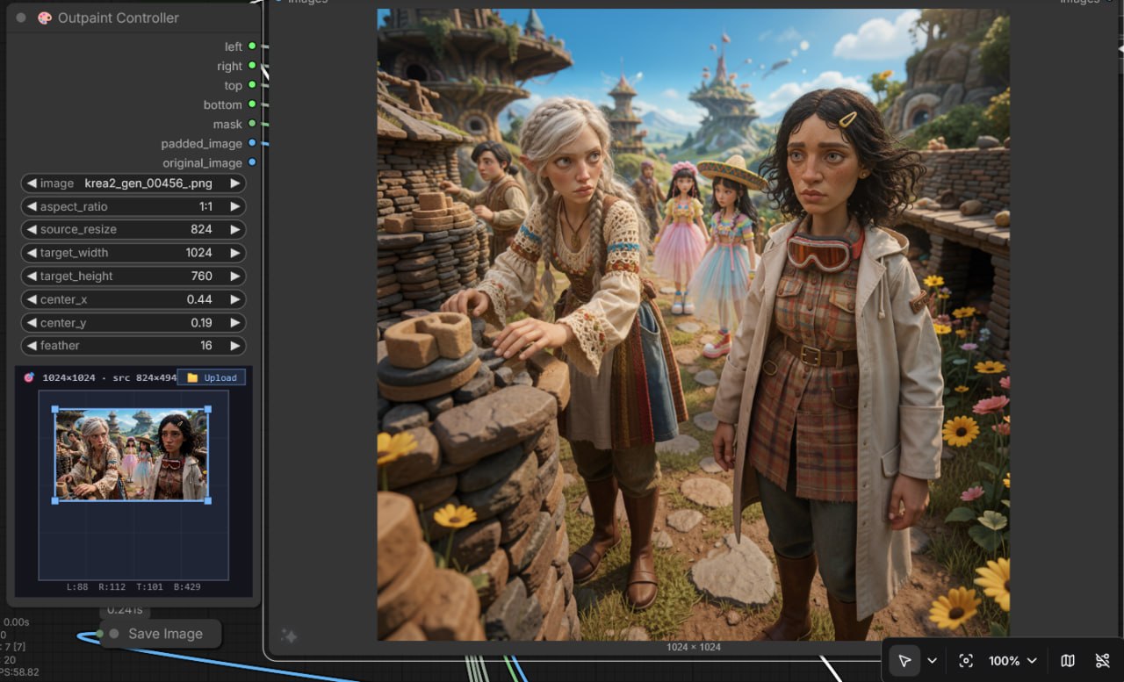Increase center_y with the right arrow
This screenshot has width=1124, height=682.
pyautogui.click(x=234, y=322)
